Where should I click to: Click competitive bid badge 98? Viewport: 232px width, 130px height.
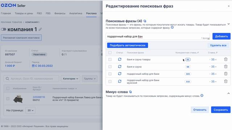click(x=188, y=67)
